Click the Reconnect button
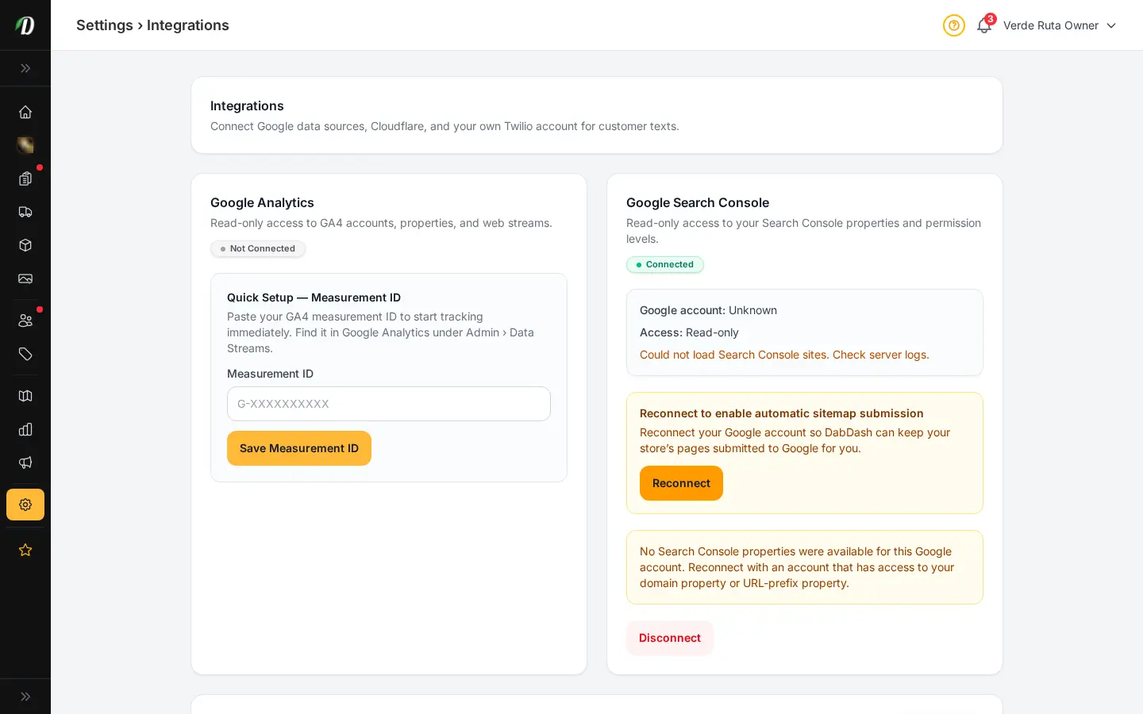 681,483
